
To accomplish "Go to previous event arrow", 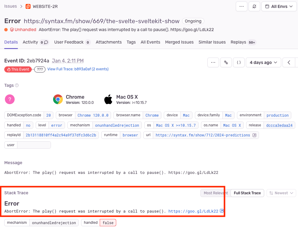I will click(289, 62).
